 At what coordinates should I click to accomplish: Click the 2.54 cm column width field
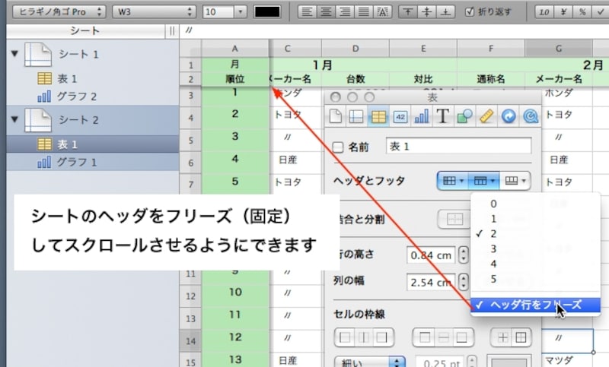coord(431,282)
